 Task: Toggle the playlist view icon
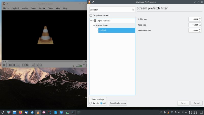[x=33, y=65]
